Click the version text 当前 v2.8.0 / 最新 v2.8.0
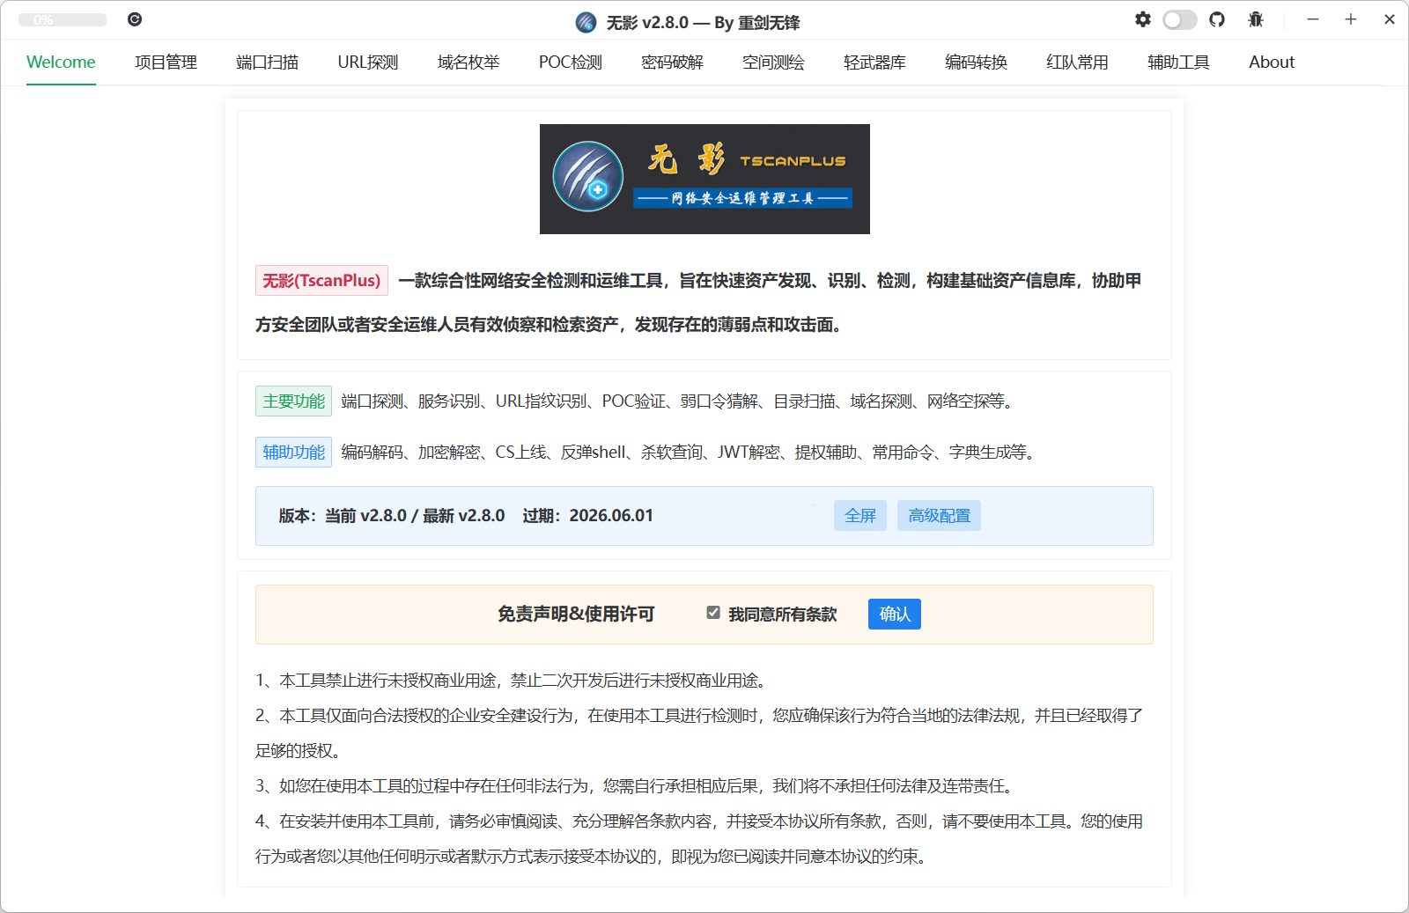 click(415, 516)
